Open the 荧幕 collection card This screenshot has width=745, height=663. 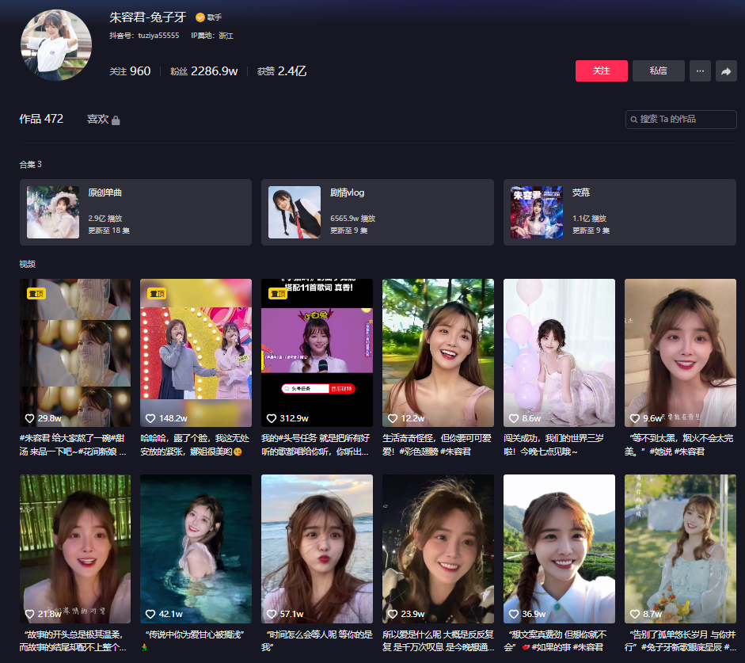pyautogui.click(x=619, y=212)
